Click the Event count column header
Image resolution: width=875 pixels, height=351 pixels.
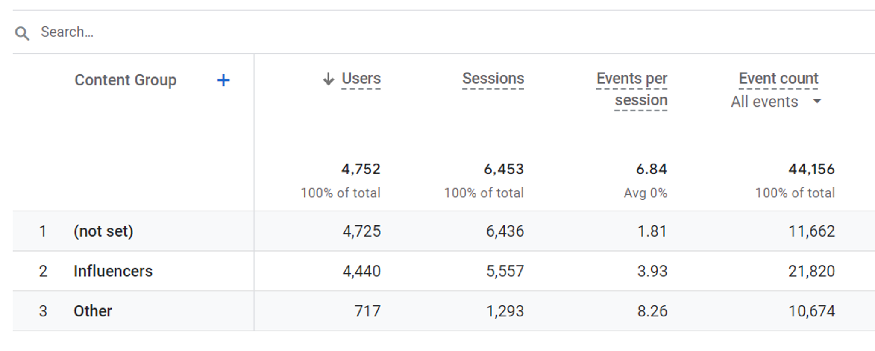(778, 79)
